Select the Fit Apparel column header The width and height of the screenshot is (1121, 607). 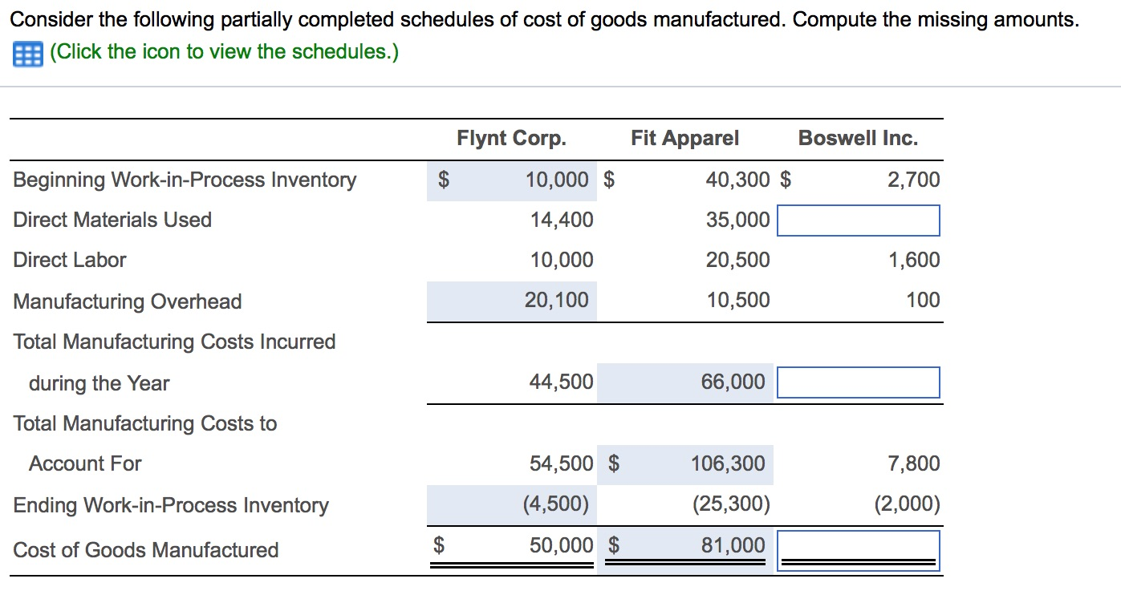coord(684,139)
